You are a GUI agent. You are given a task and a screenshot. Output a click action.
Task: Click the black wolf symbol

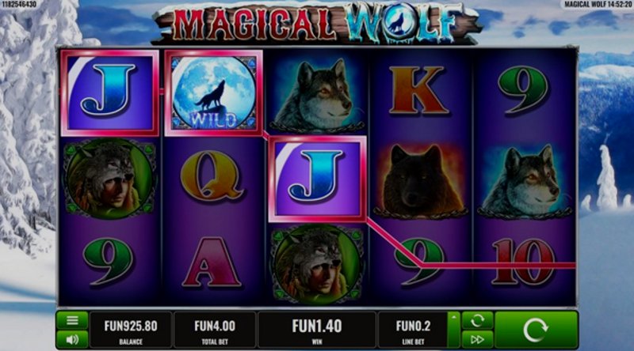tap(421, 180)
